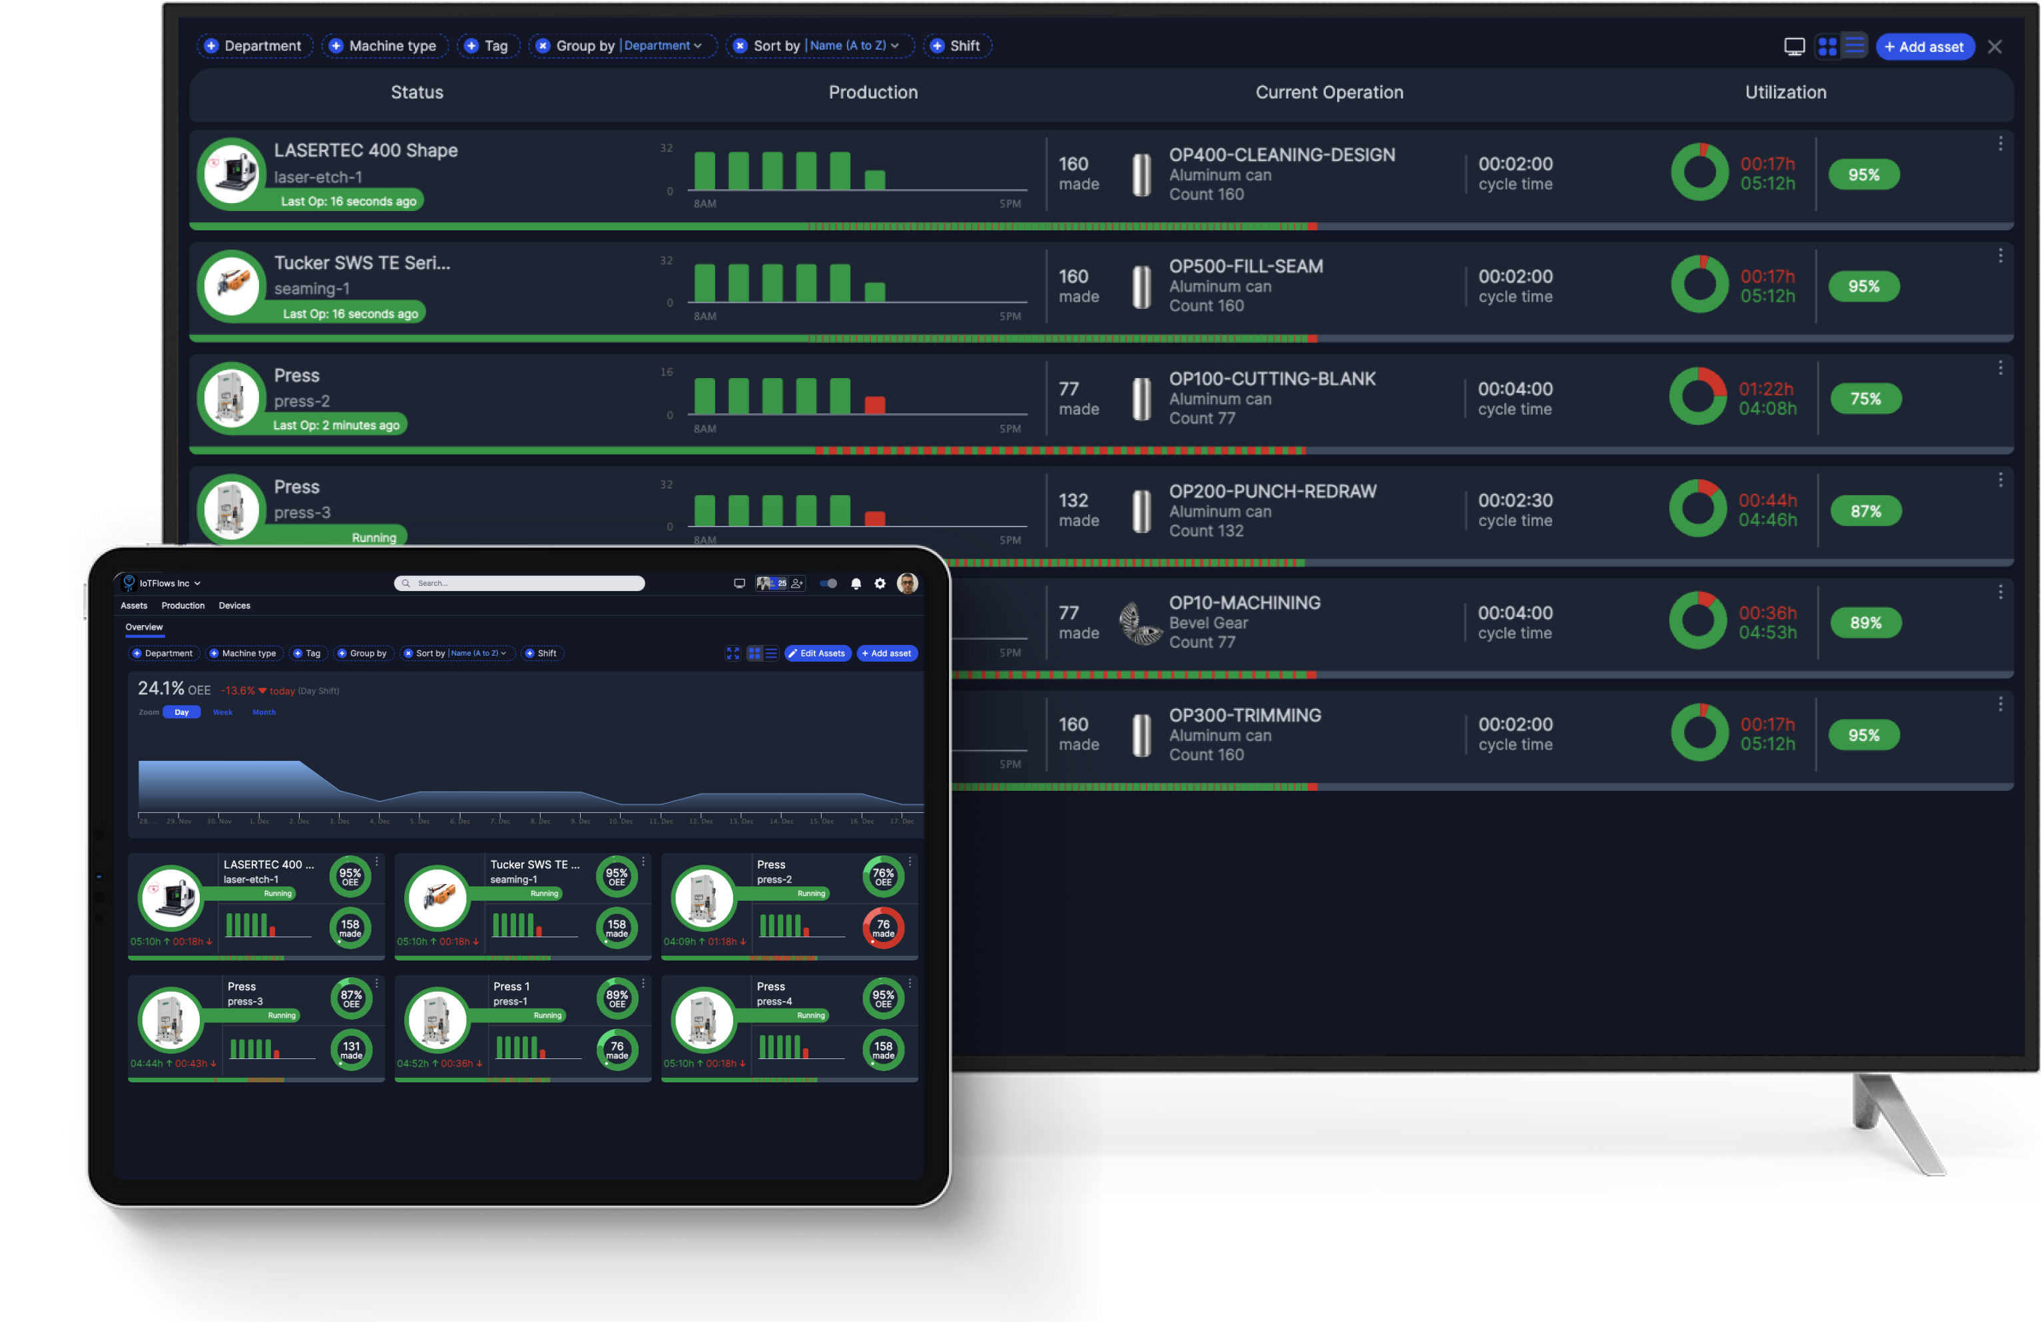Switch the TV dashboard to list view
Viewport: 2041px width, 1322px height.
pyautogui.click(x=1855, y=47)
